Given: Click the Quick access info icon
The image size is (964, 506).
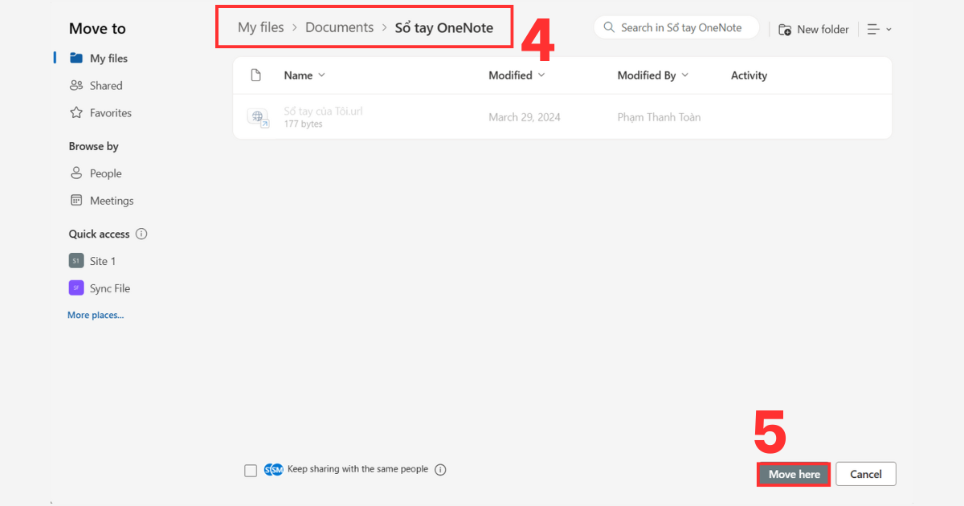Looking at the screenshot, I should (x=141, y=234).
